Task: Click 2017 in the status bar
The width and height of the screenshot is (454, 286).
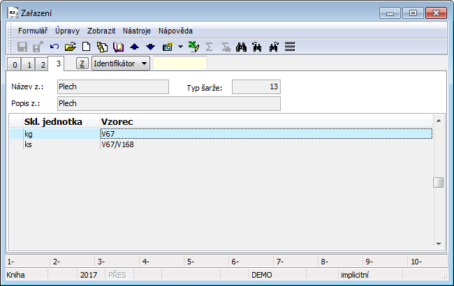Action: tap(91, 275)
